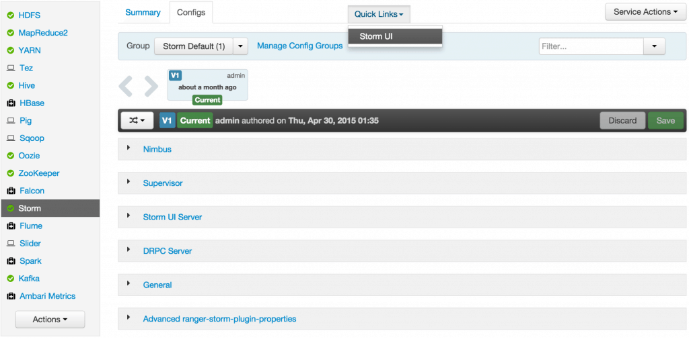This screenshot has height=339, width=689.
Task: Click the briefcase icon next to Ambari Metrics
Action: (11, 296)
